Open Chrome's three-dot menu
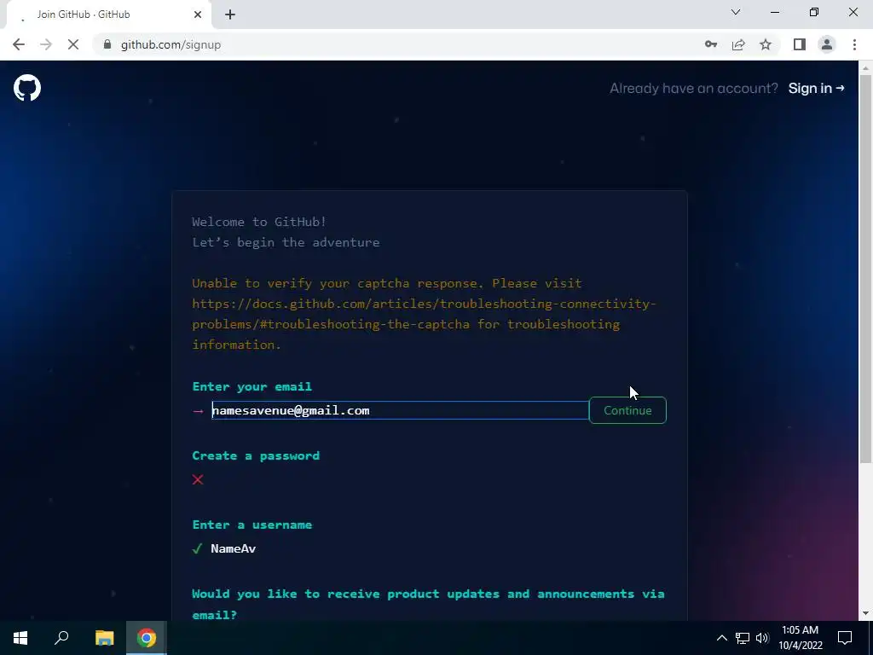Screen dimensions: 873x655 [854, 44]
